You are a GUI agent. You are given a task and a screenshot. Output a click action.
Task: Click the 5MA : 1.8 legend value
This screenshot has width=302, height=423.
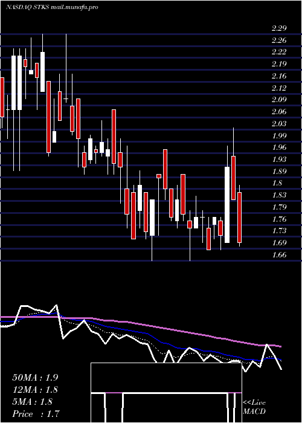point(33,402)
